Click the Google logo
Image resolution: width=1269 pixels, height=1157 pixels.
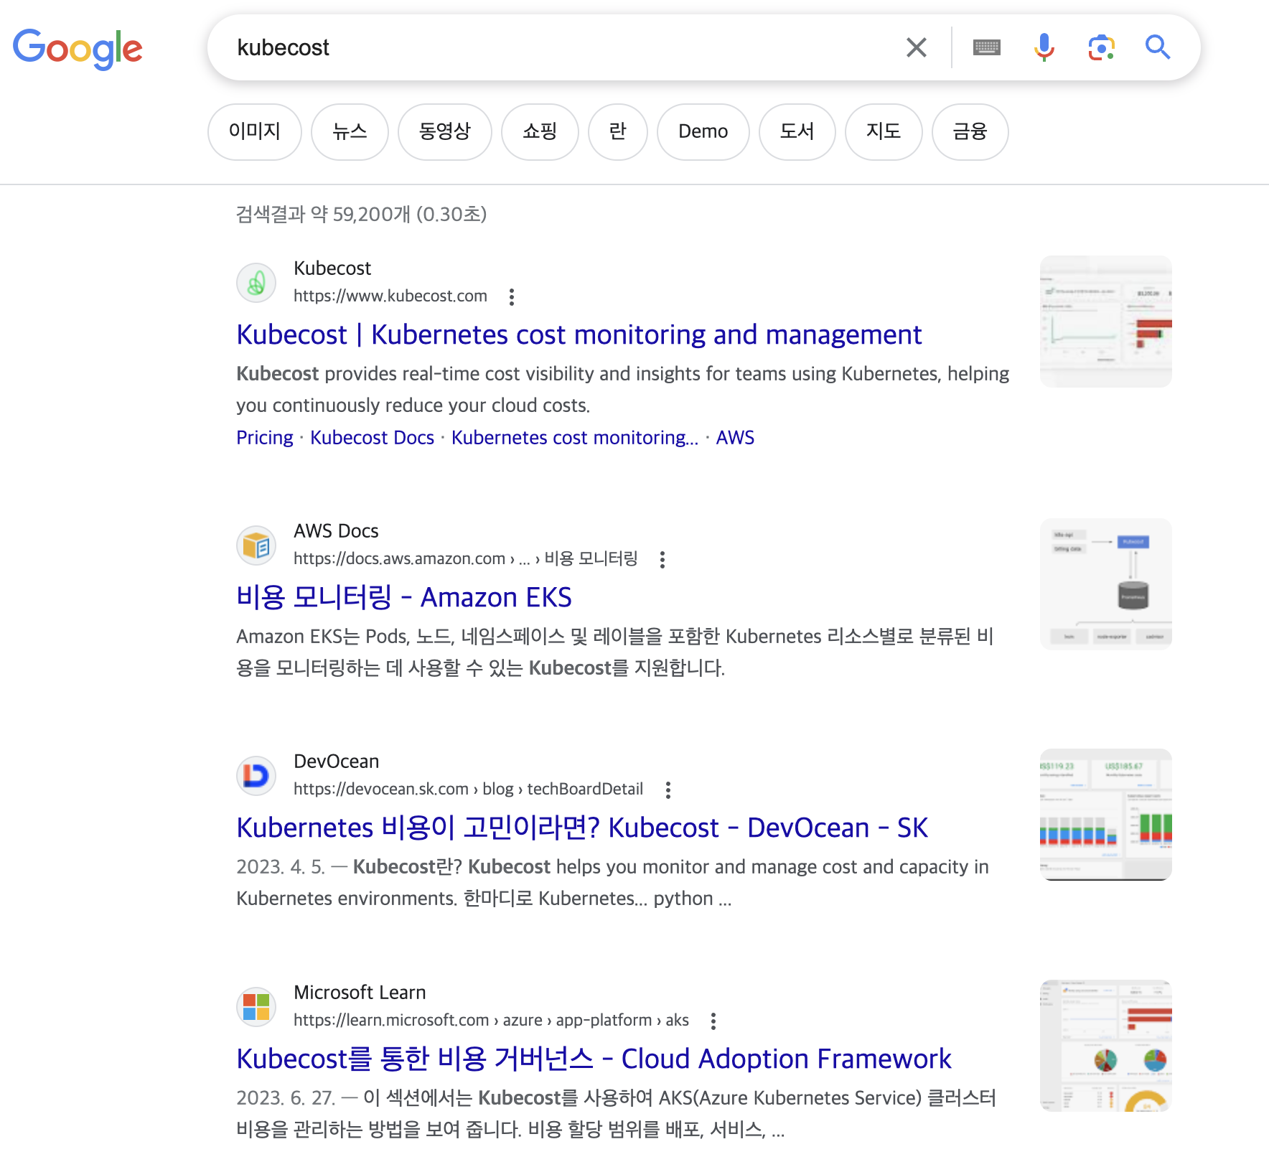pos(78,49)
